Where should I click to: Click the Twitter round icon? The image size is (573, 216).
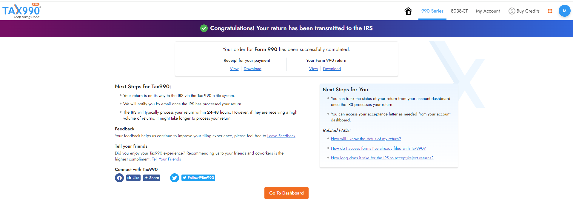coord(175,178)
